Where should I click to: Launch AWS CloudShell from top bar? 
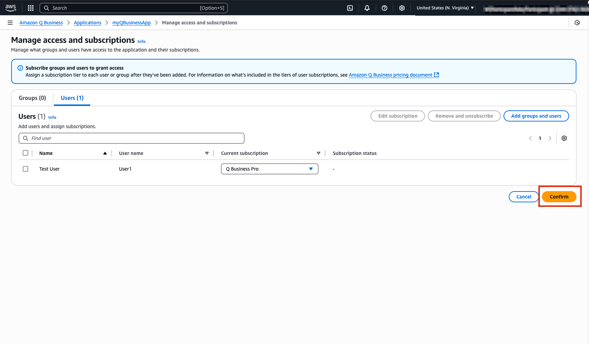pyautogui.click(x=350, y=8)
